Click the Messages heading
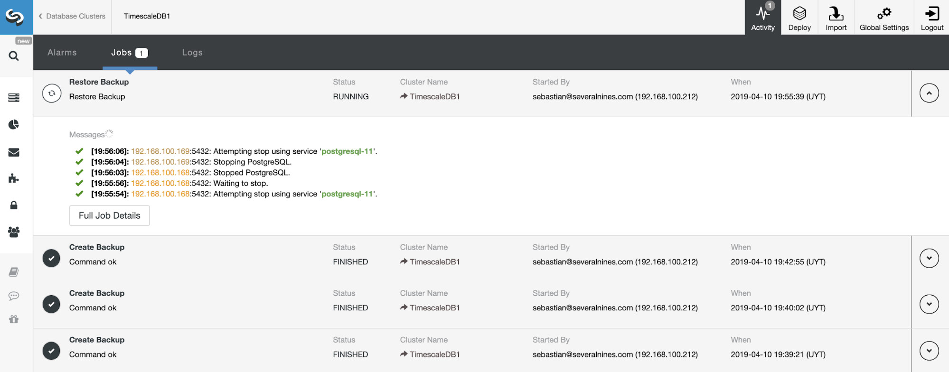This screenshot has height=372, width=949. [87, 135]
